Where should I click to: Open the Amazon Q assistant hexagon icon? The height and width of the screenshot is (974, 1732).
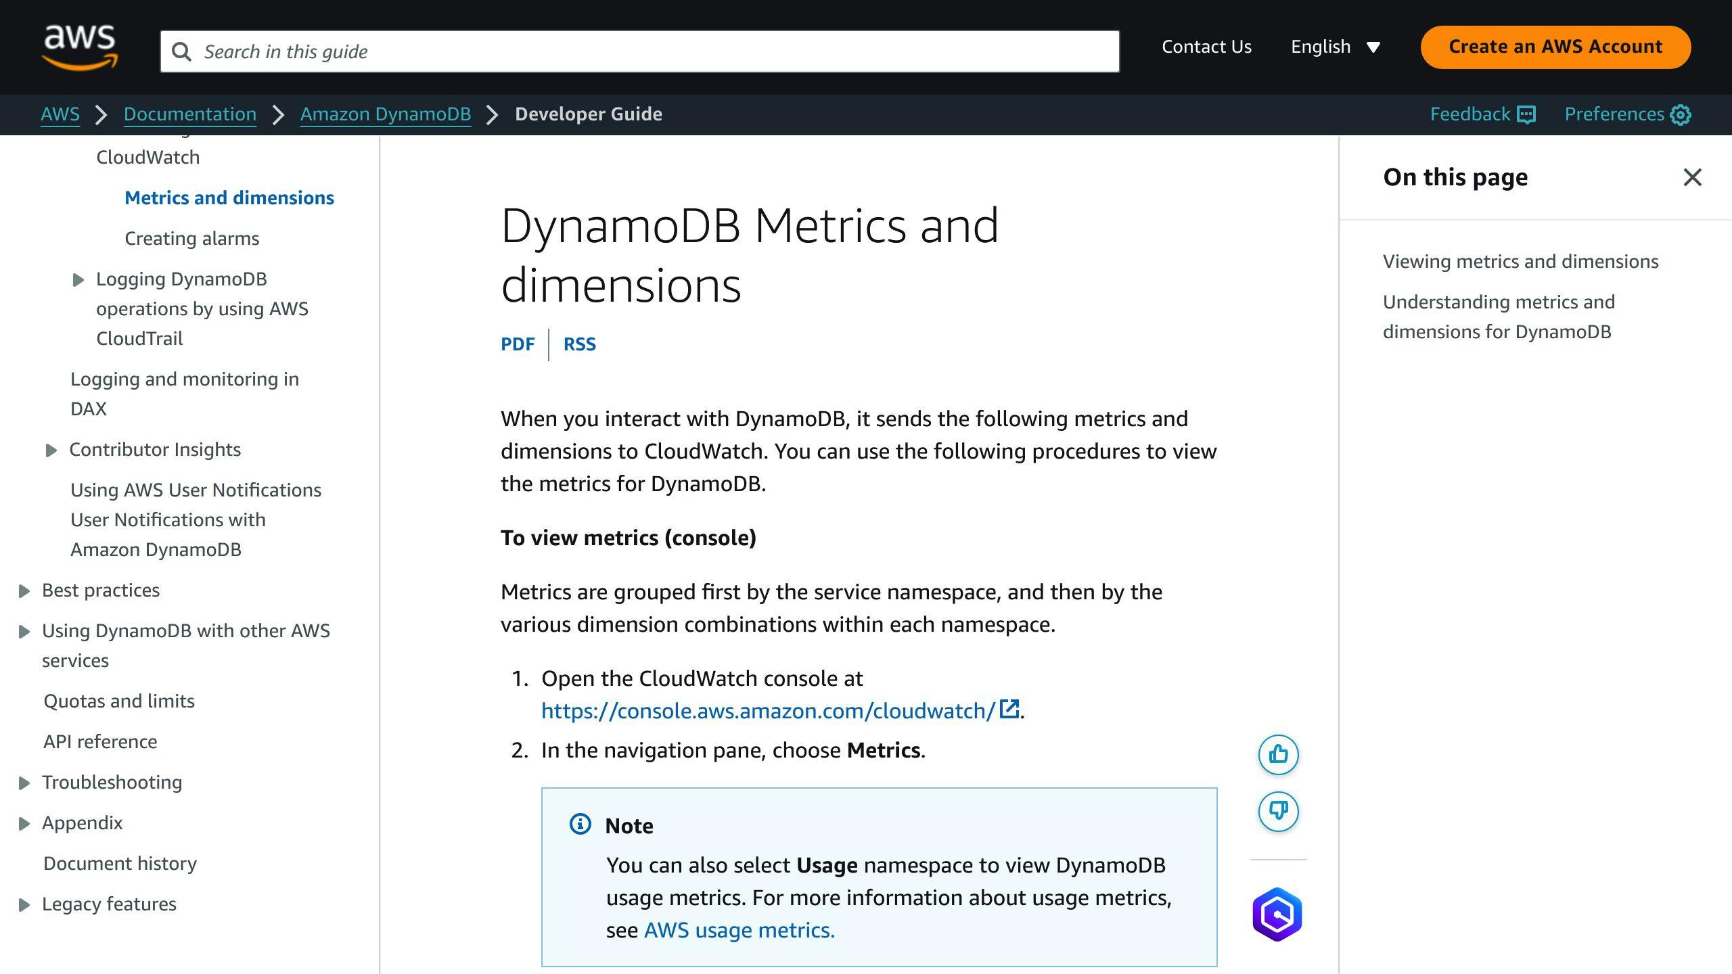coord(1277,914)
